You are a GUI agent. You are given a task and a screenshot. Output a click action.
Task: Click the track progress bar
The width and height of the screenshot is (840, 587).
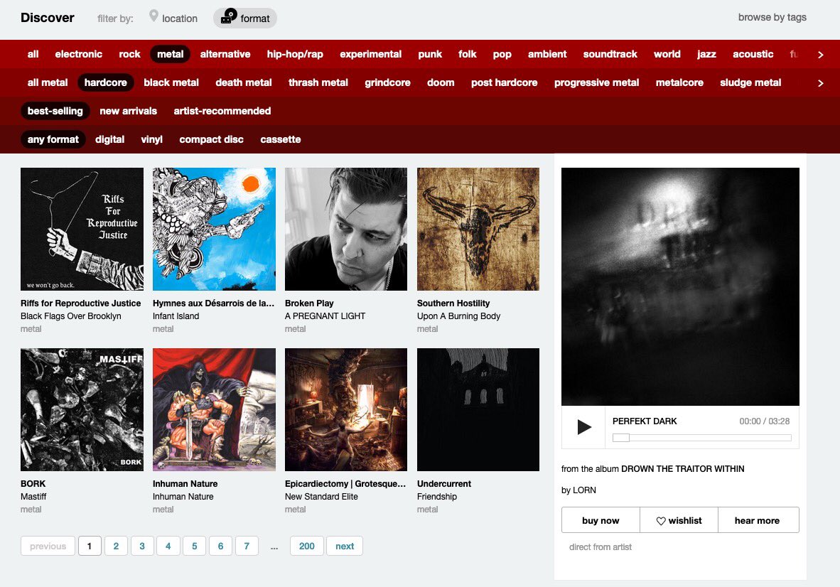702,438
